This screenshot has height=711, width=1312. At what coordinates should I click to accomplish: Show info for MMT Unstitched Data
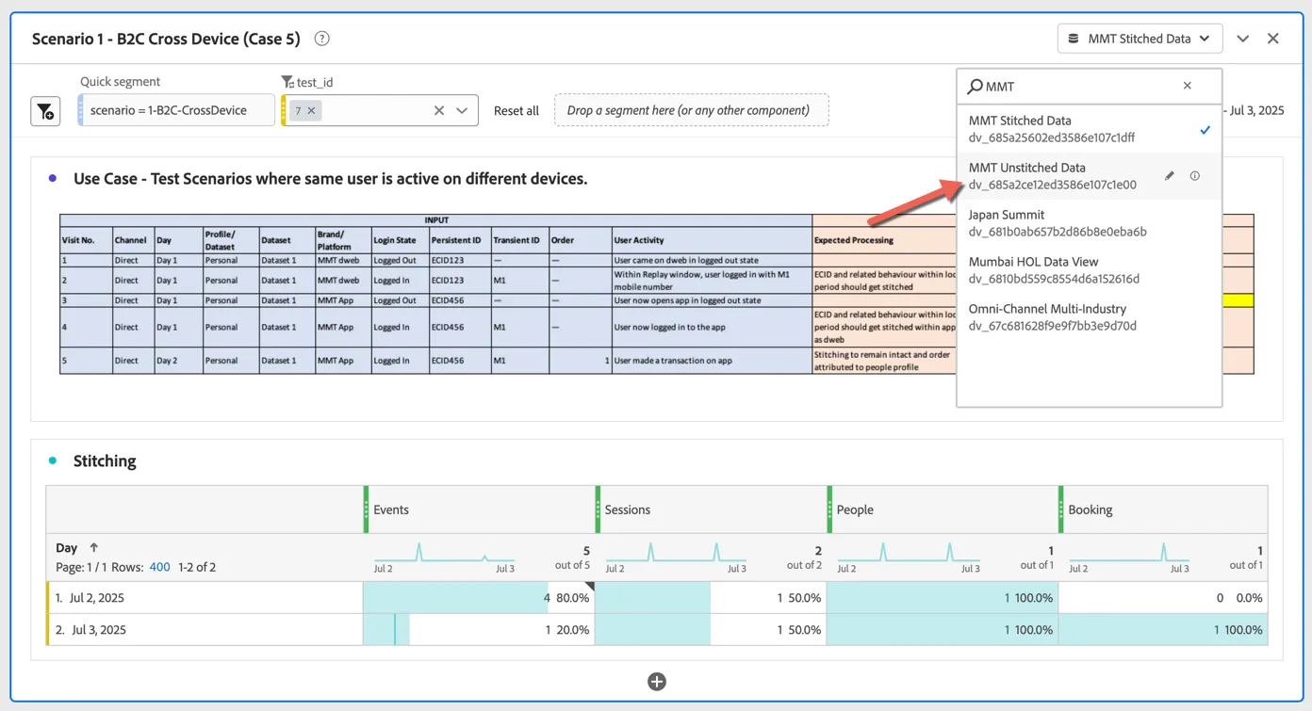[1195, 176]
